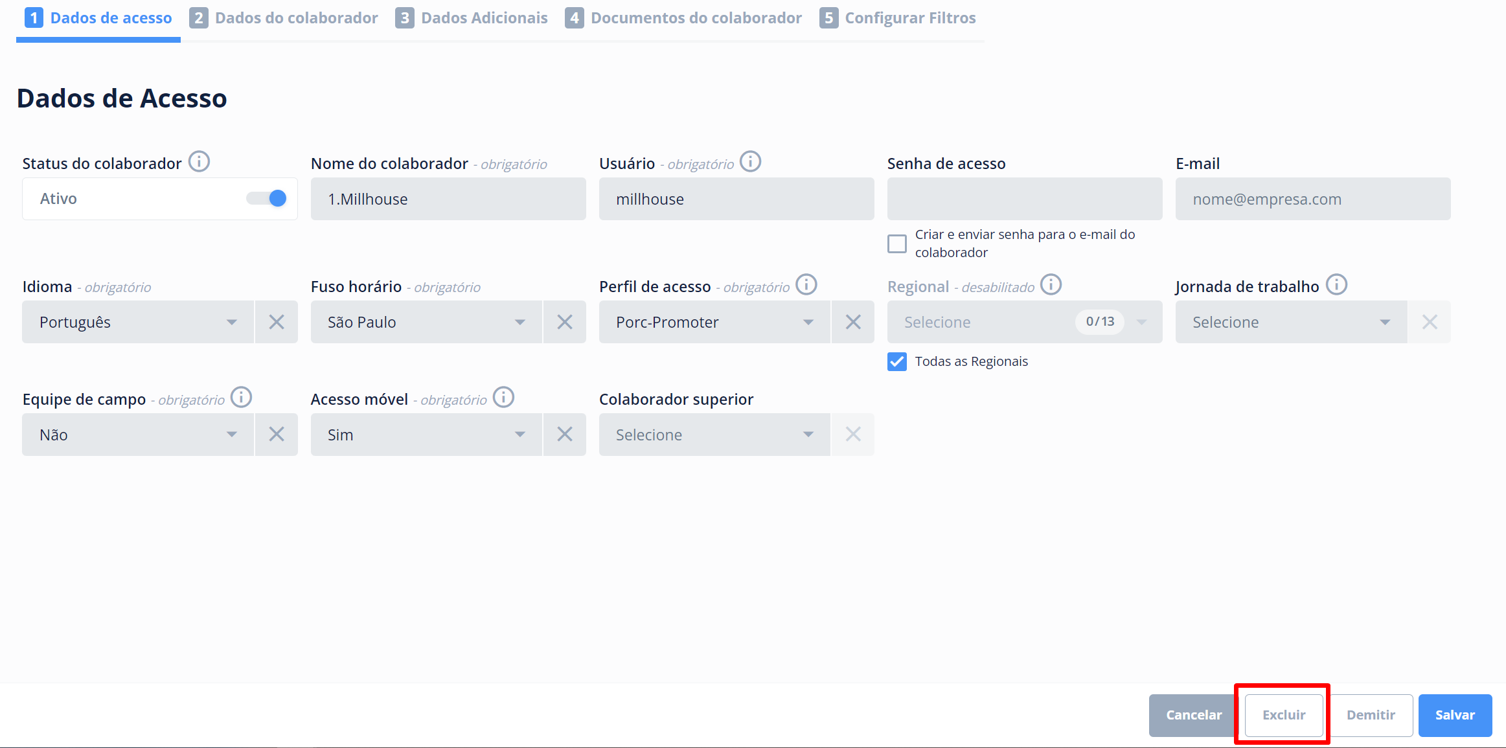The image size is (1506, 748).
Task: Clear the Fuso horário São Paulo selection
Action: tap(565, 322)
